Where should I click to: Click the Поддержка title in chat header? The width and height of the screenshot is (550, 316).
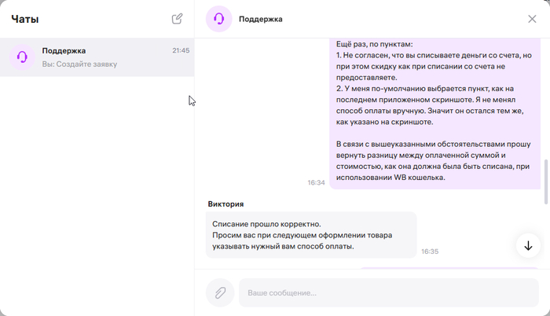coord(260,19)
